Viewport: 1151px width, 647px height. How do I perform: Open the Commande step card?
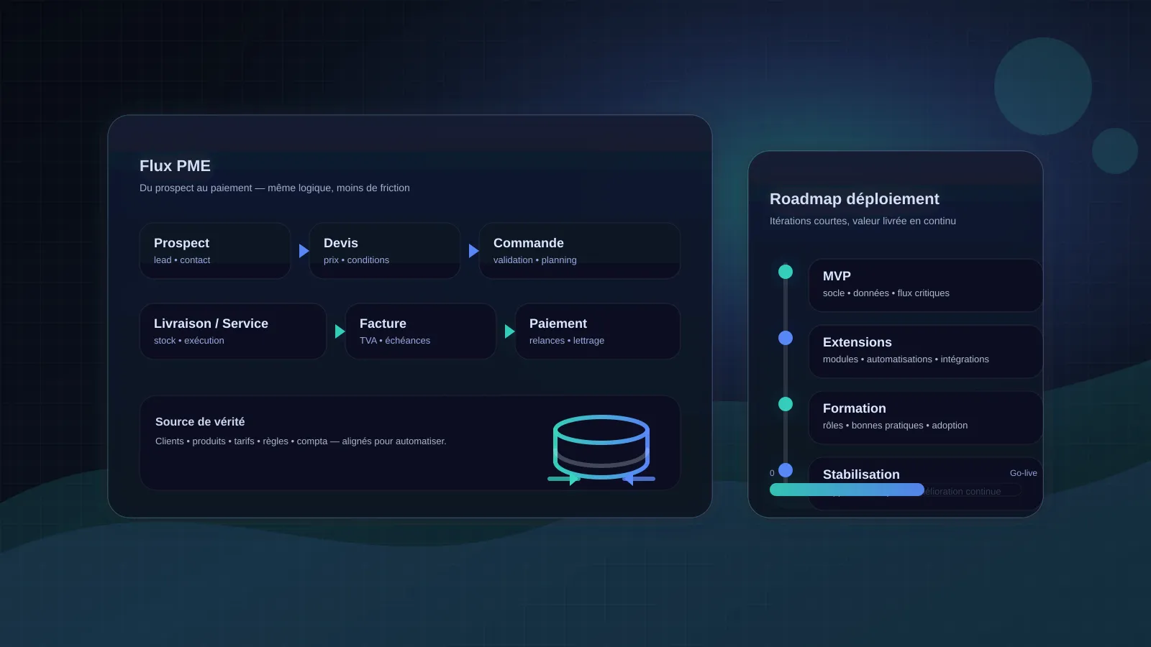pyautogui.click(x=579, y=251)
